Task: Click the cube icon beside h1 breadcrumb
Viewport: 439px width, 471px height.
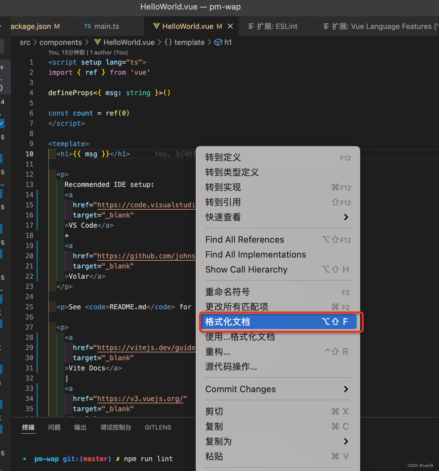Action: click(x=218, y=42)
